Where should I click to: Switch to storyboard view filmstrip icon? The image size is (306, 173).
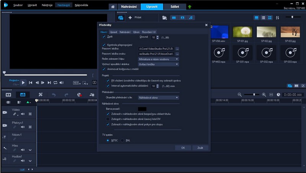pos(8,95)
